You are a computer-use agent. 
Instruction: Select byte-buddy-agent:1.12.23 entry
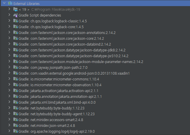point(57,114)
